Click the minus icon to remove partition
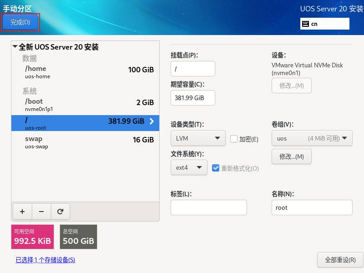 tap(41, 212)
